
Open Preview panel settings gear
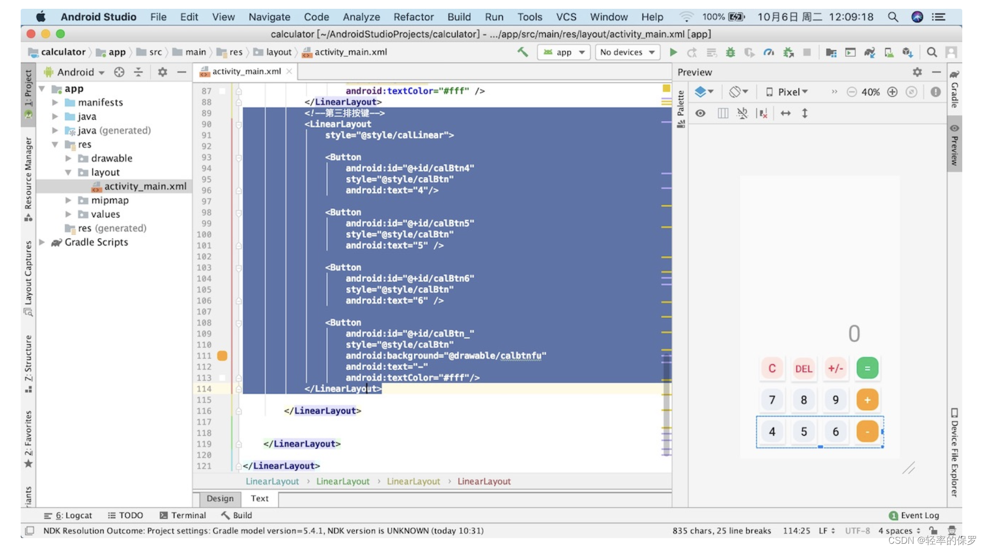[x=917, y=72]
